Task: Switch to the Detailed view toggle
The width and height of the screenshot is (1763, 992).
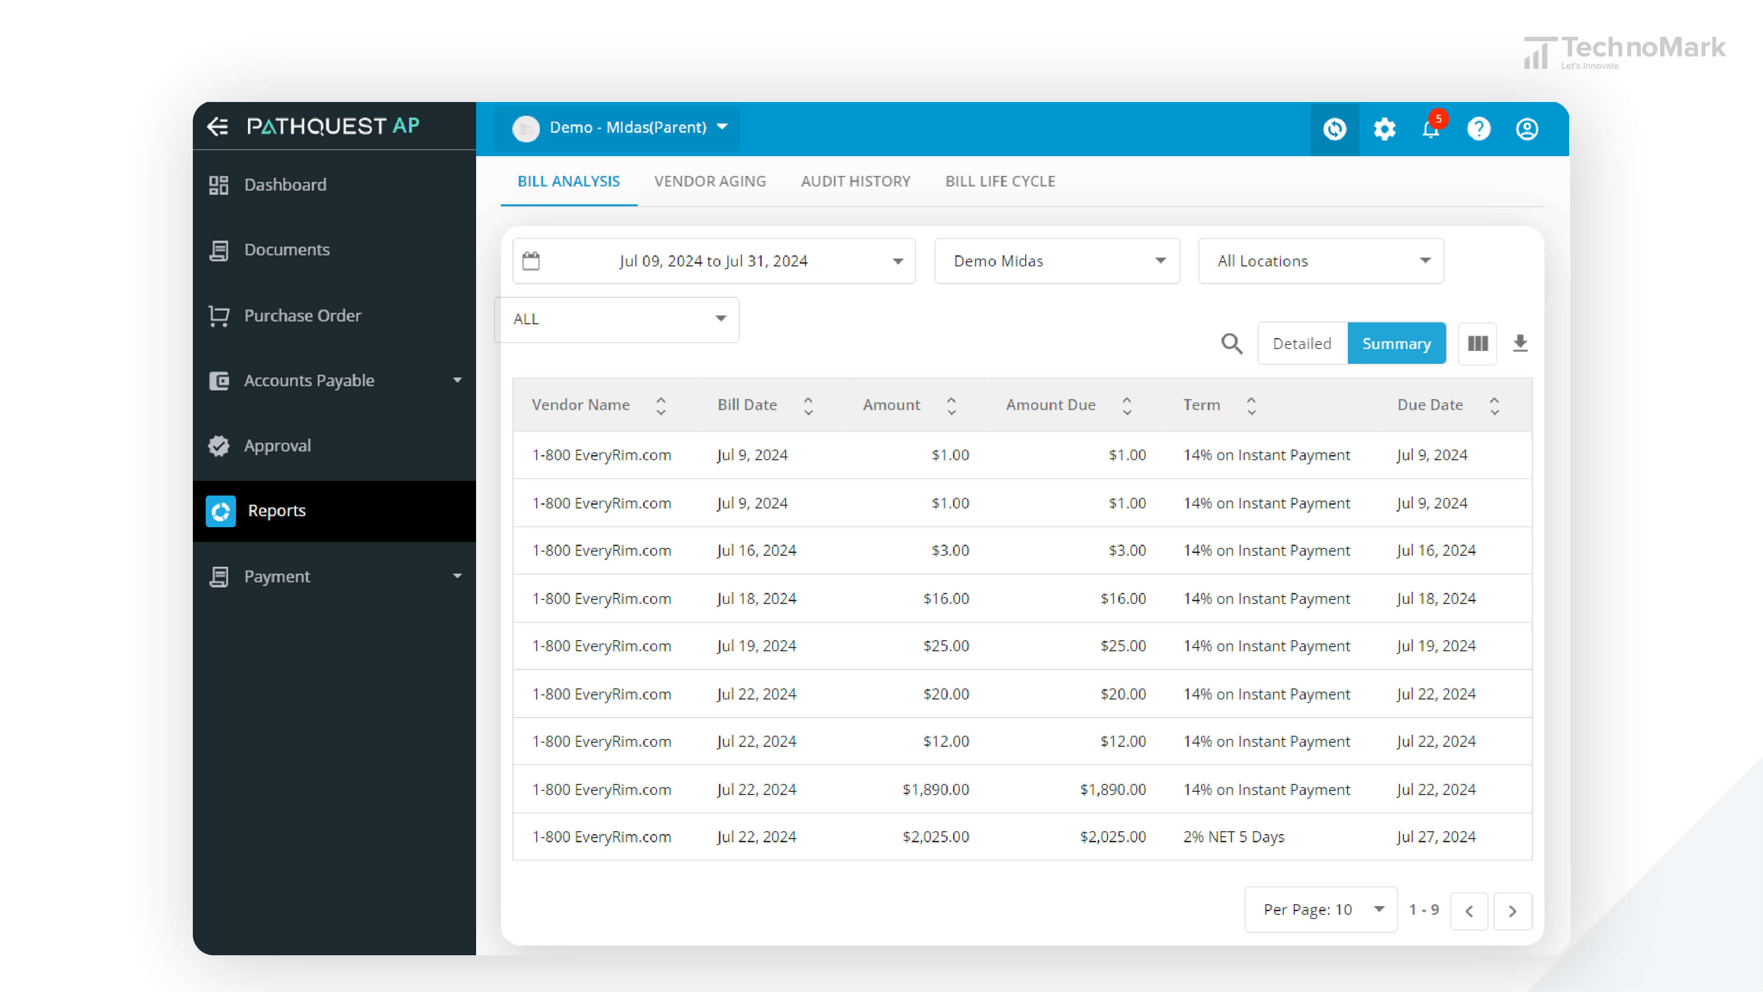Action: pyautogui.click(x=1302, y=343)
